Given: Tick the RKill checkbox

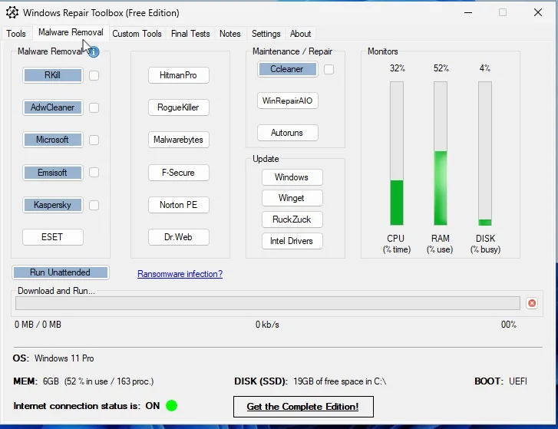Looking at the screenshot, I should (x=94, y=75).
